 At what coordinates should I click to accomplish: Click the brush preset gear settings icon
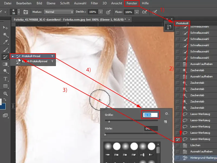tap(167, 114)
